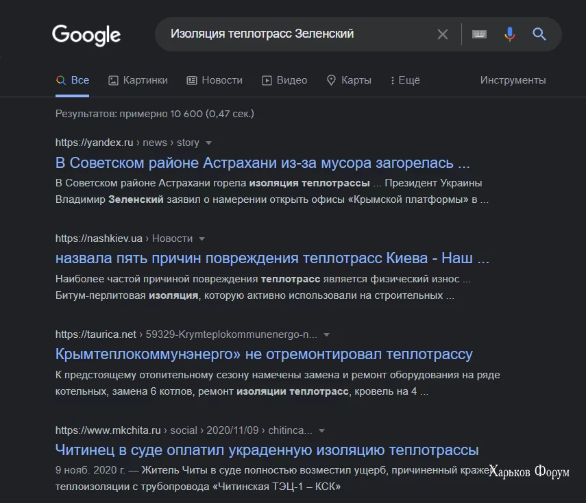Open Инструменты search tools

click(513, 80)
